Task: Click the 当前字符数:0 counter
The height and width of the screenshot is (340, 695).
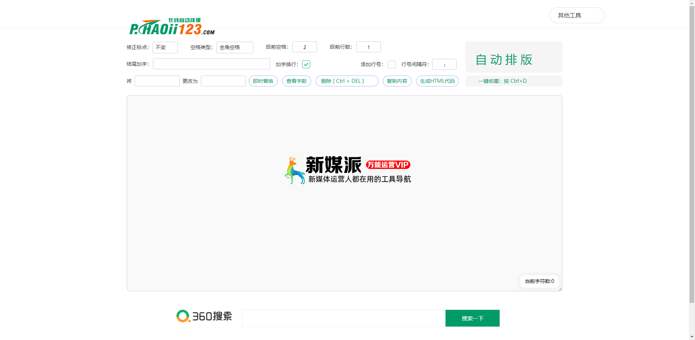Action: pos(539,281)
